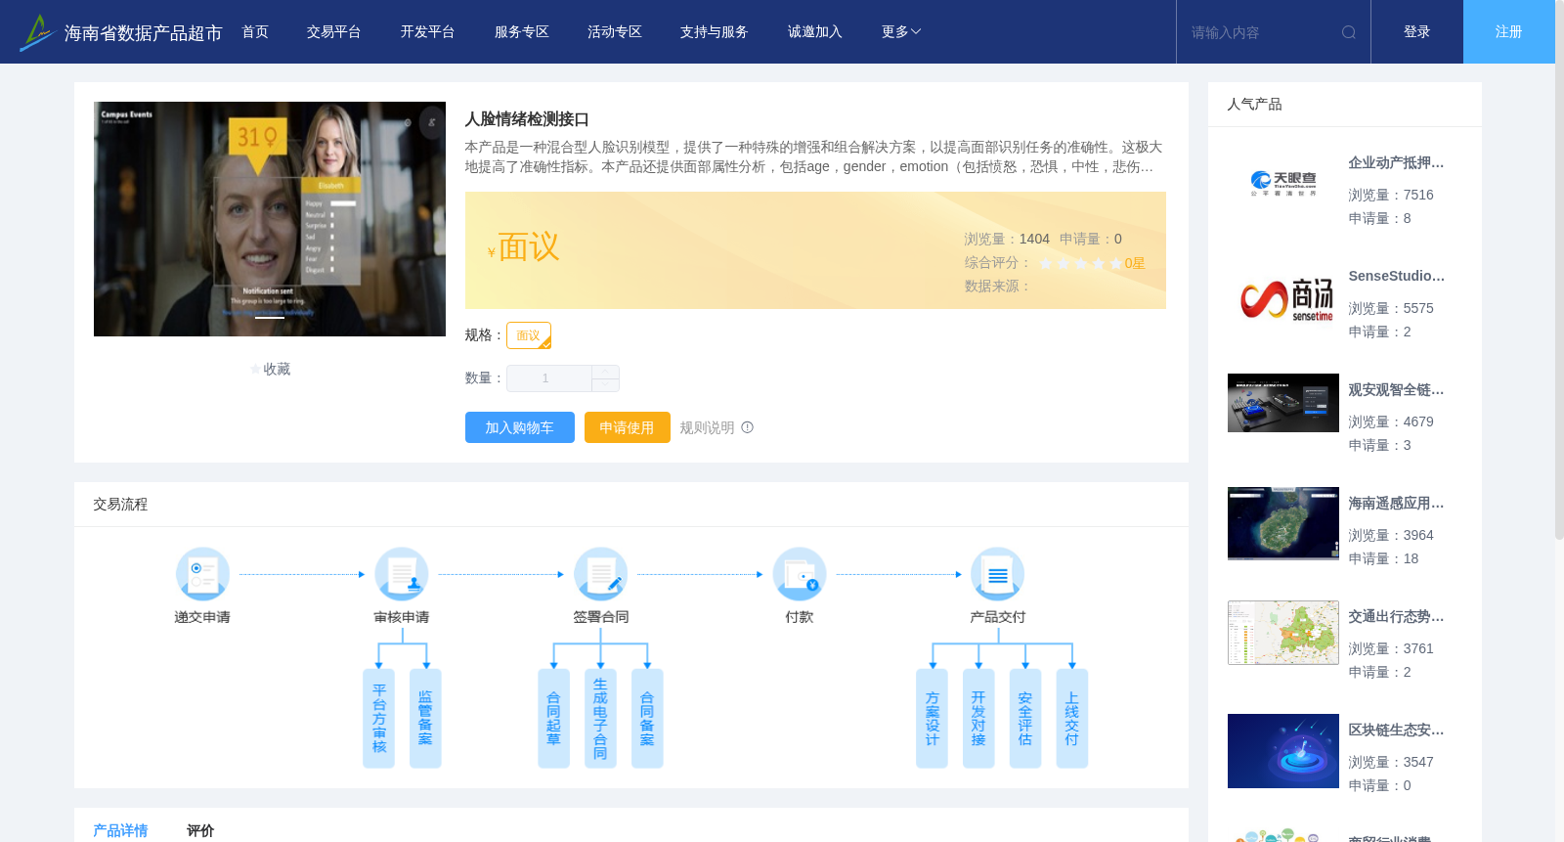This screenshot has width=1564, height=842.
Task: Click the 面议 price text
Action: click(529, 247)
